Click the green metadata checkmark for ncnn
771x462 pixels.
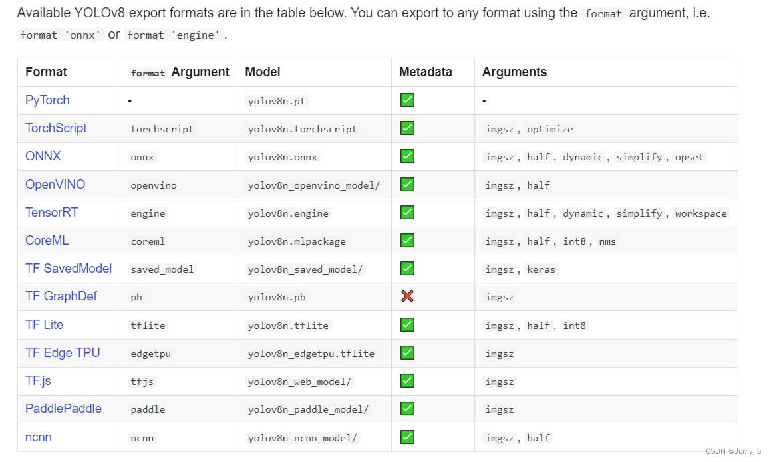pos(407,437)
